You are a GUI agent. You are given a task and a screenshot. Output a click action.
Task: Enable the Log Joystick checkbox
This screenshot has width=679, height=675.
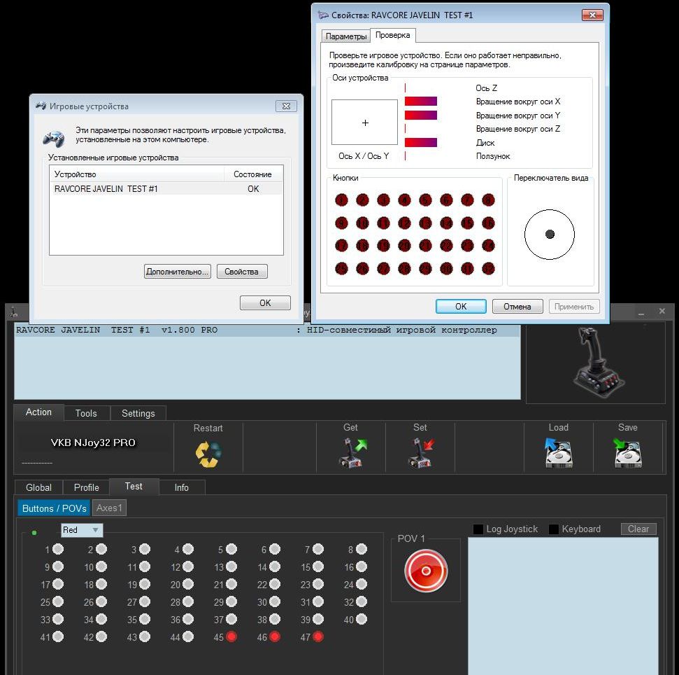coord(478,529)
